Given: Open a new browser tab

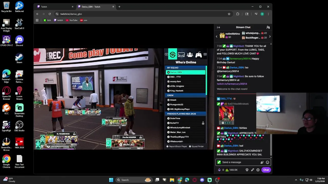Looking at the screenshot, I should click(119, 7).
